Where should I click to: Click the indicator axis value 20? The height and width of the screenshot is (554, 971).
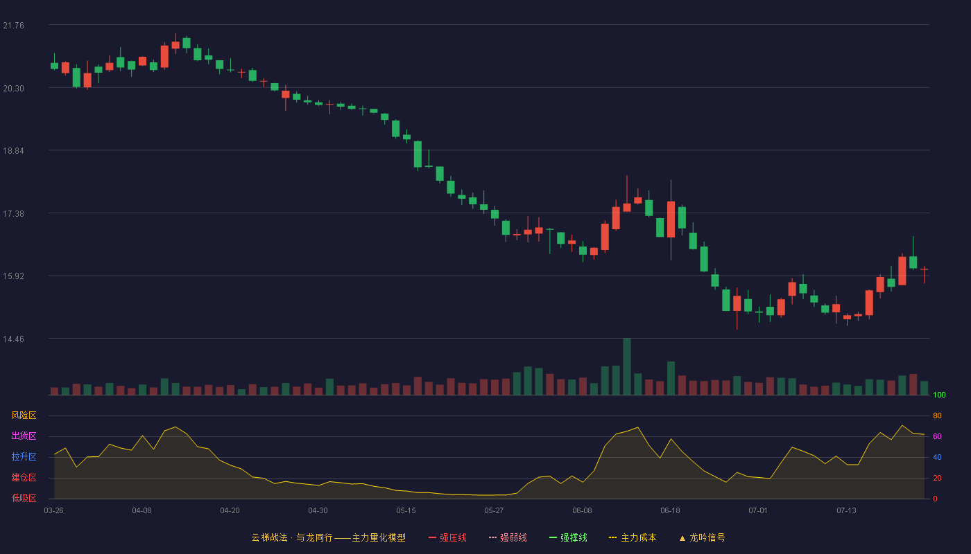pyautogui.click(x=938, y=478)
